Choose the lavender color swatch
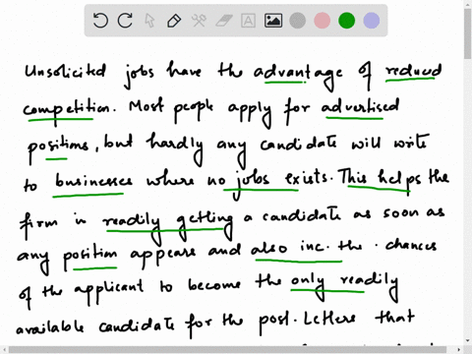Viewport: 472px width, 354px height. pos(372,21)
